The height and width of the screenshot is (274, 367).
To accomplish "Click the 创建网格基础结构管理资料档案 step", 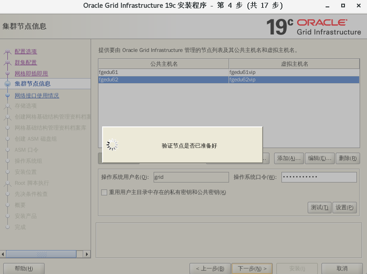I will (52, 117).
